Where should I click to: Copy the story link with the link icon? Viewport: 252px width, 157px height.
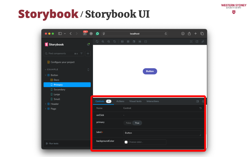coord(203,42)
